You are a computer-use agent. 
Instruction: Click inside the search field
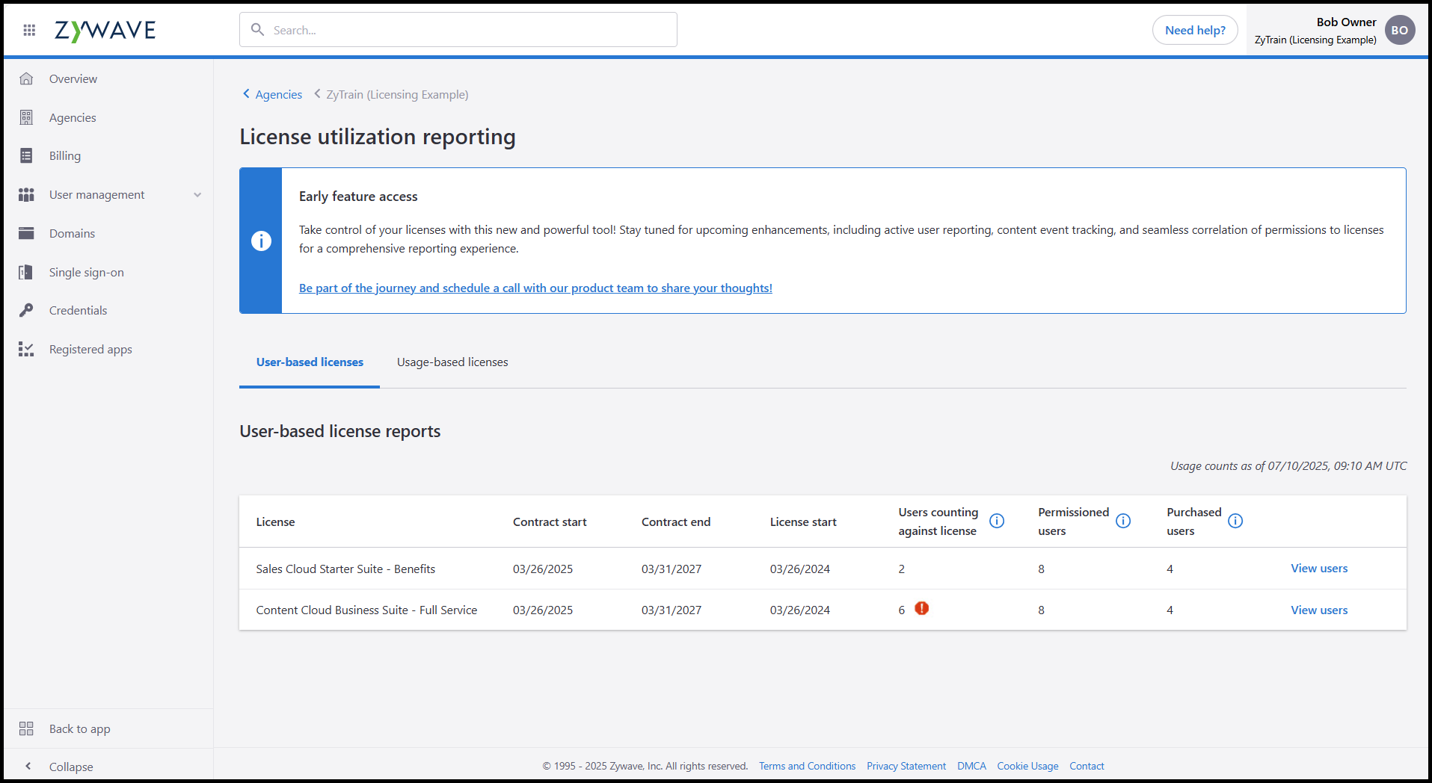point(458,29)
